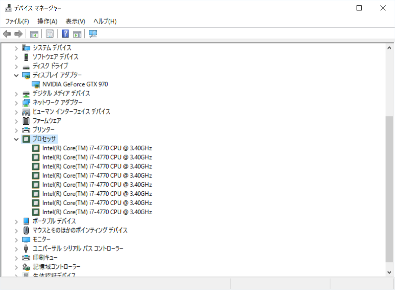
Task: Select the first Intel Core i7-4770 entry
Action: (97, 148)
